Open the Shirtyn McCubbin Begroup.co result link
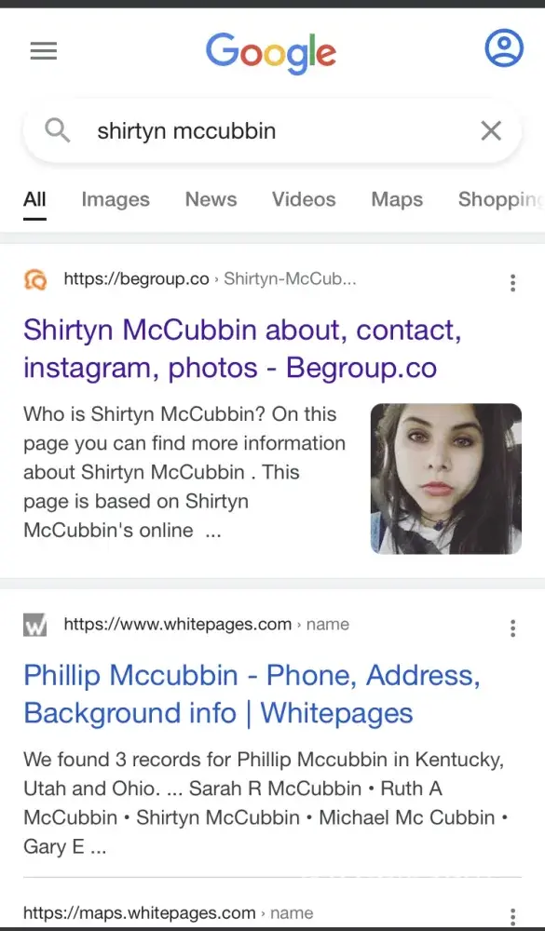The width and height of the screenshot is (545, 931). coord(242,348)
